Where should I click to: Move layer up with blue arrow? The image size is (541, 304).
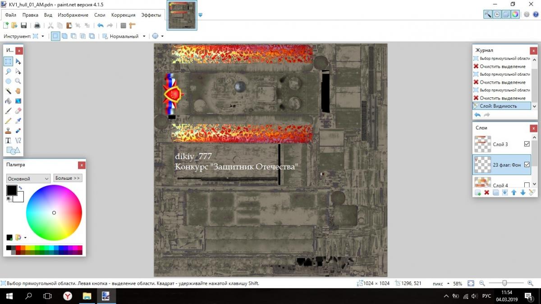(513, 193)
